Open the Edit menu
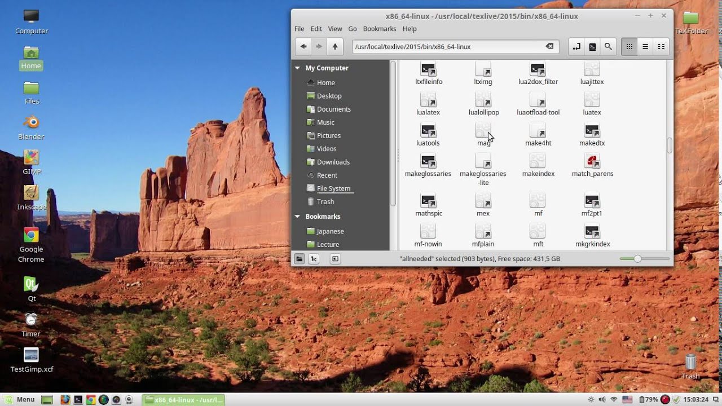The height and width of the screenshot is (406, 722). point(316,29)
